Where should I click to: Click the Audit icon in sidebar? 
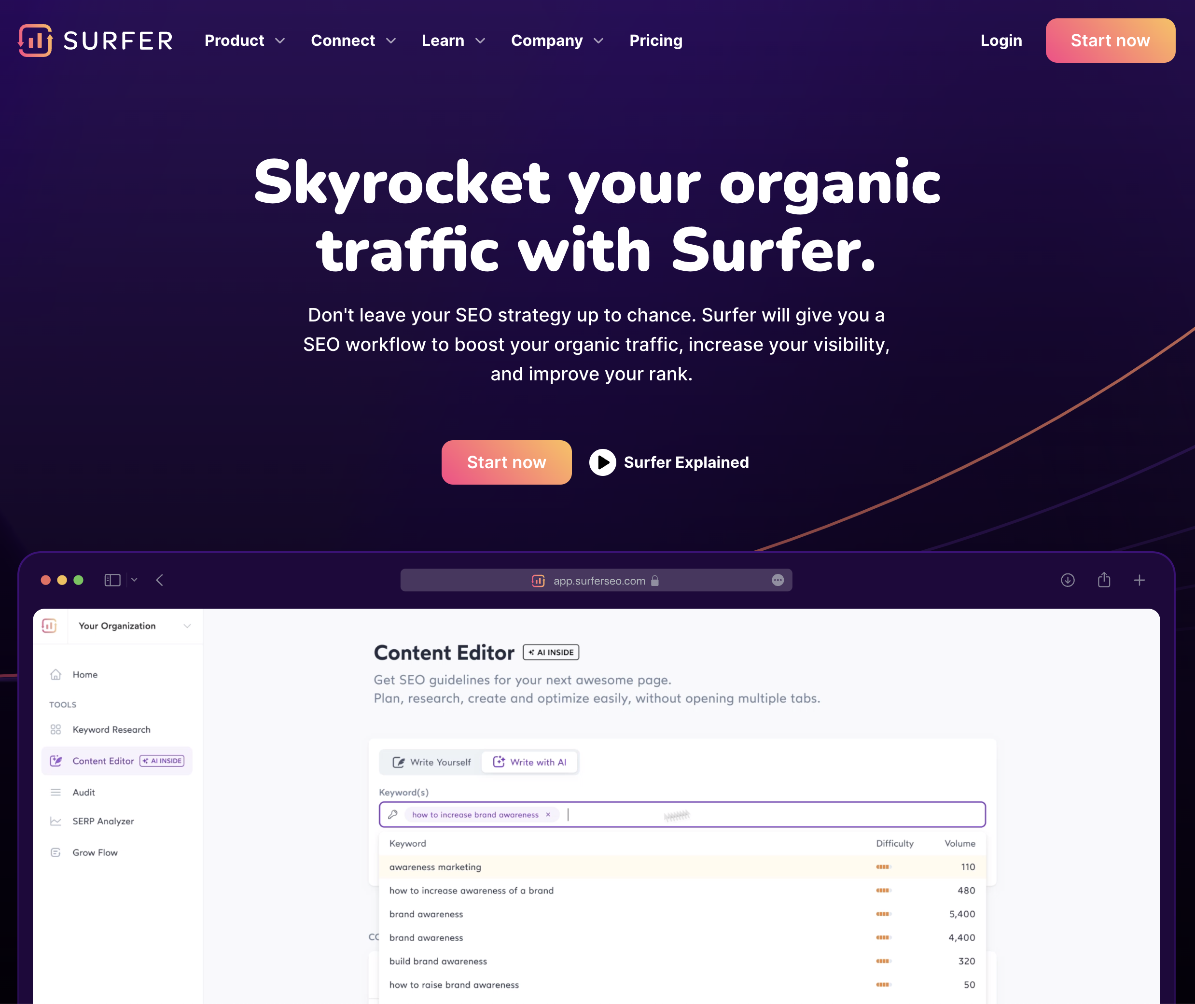(56, 792)
